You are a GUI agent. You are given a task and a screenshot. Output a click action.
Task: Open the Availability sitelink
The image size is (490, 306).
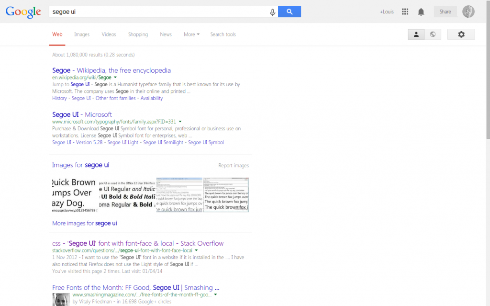[152, 98]
